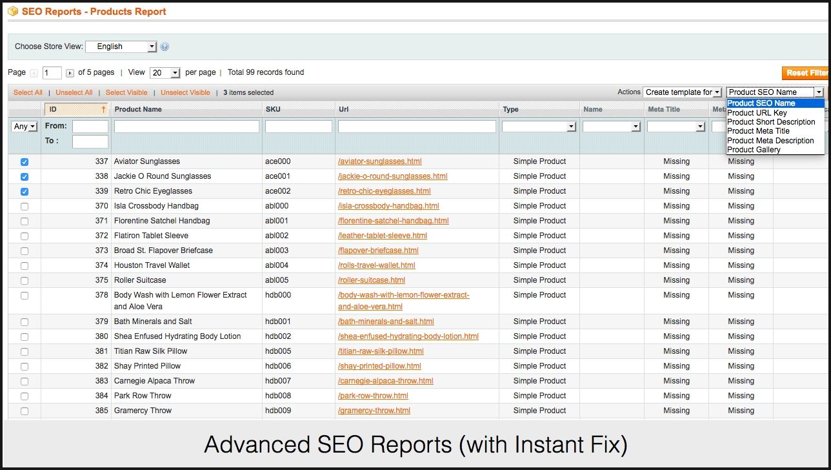Sort by ID column arrow
The image size is (831, 470).
103,109
